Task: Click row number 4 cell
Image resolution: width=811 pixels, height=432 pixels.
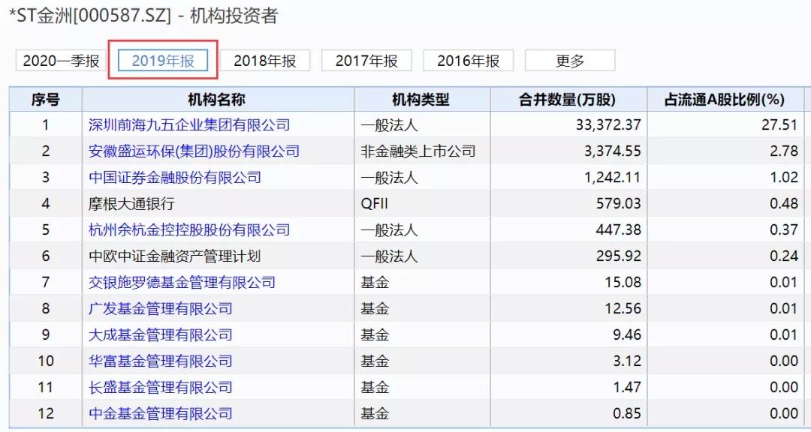Action: pyautogui.click(x=46, y=203)
